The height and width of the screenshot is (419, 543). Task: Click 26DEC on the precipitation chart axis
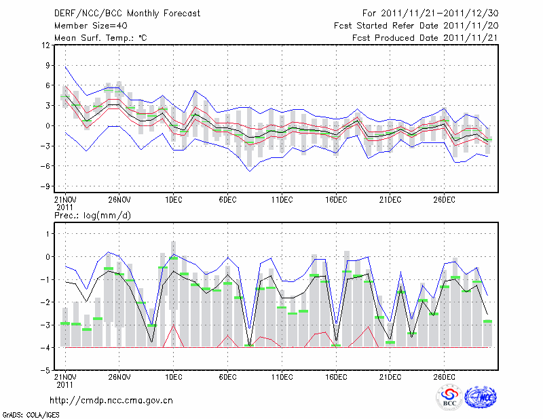(444, 378)
